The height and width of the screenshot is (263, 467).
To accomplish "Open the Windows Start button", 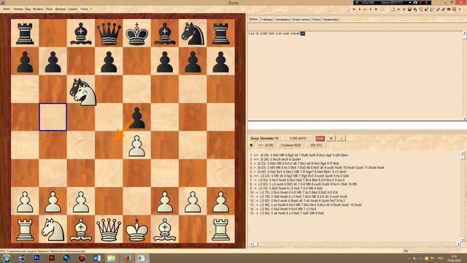I will tap(7, 258).
